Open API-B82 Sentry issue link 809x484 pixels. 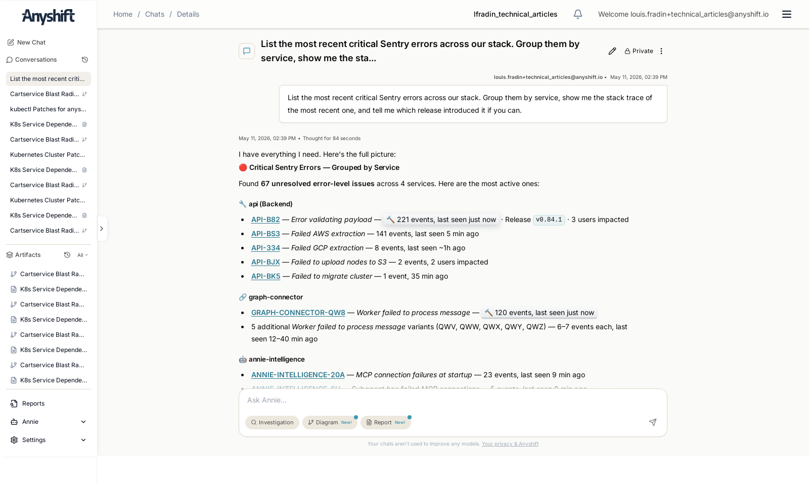click(265, 219)
